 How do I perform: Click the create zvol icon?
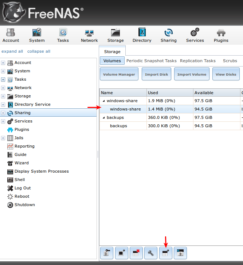[180, 253]
